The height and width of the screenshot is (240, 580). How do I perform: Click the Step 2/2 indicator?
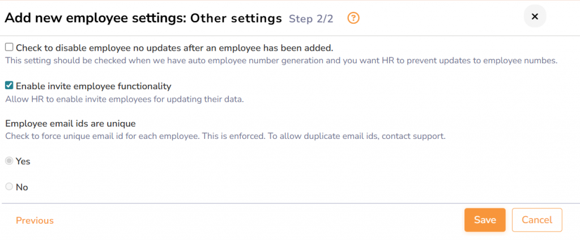[311, 19]
